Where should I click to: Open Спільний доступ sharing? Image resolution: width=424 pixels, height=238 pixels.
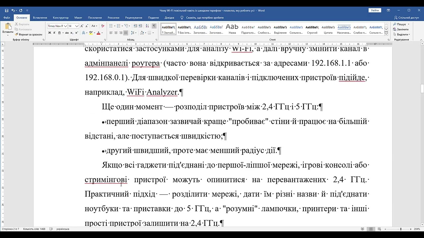pyautogui.click(x=406, y=18)
